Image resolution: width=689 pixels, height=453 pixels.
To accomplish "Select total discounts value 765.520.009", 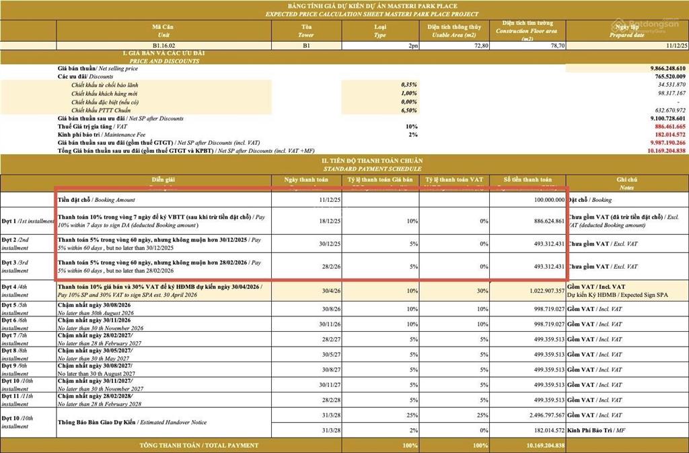I will (670, 77).
